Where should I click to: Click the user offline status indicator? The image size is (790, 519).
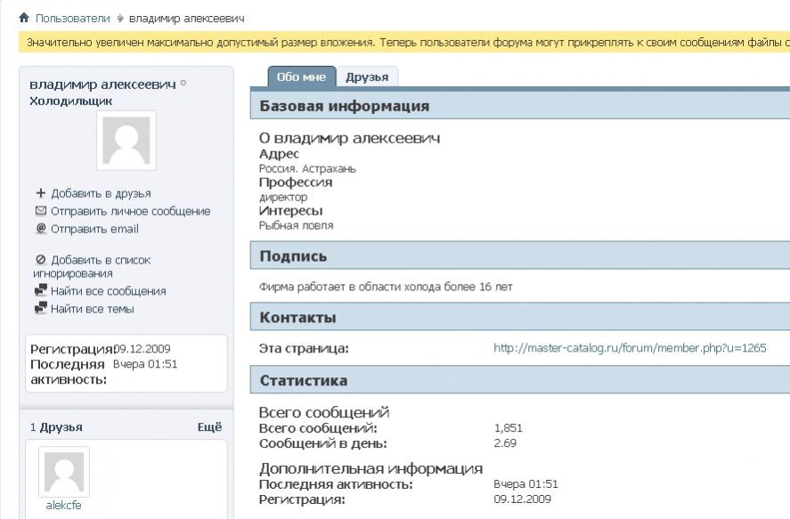pyautogui.click(x=183, y=85)
